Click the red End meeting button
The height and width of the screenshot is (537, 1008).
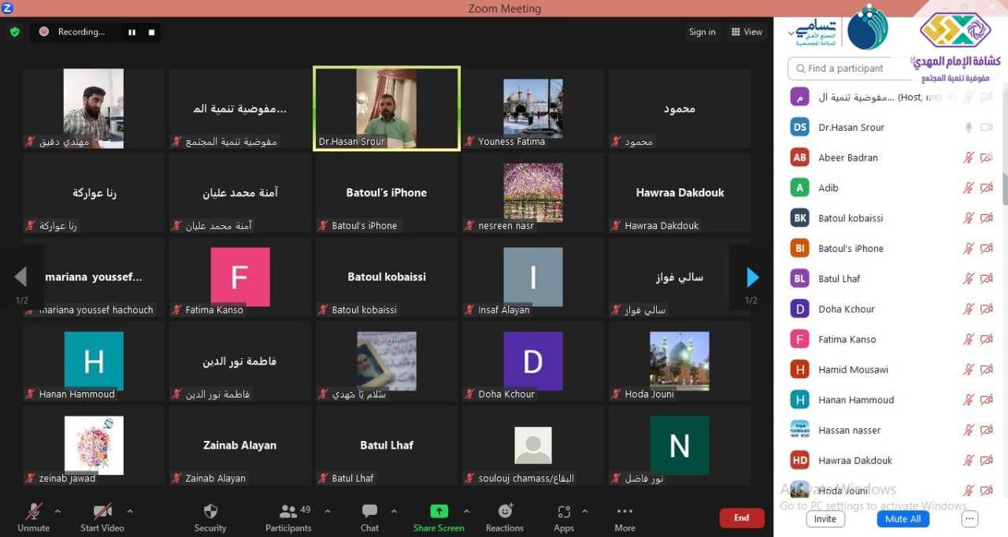[741, 517]
